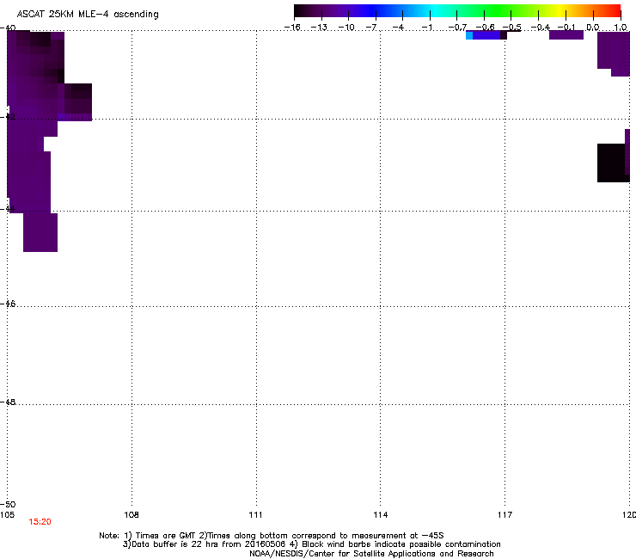The image size is (636, 559).
Task: Click the black data block near 120 longitude
Action: click(x=612, y=163)
